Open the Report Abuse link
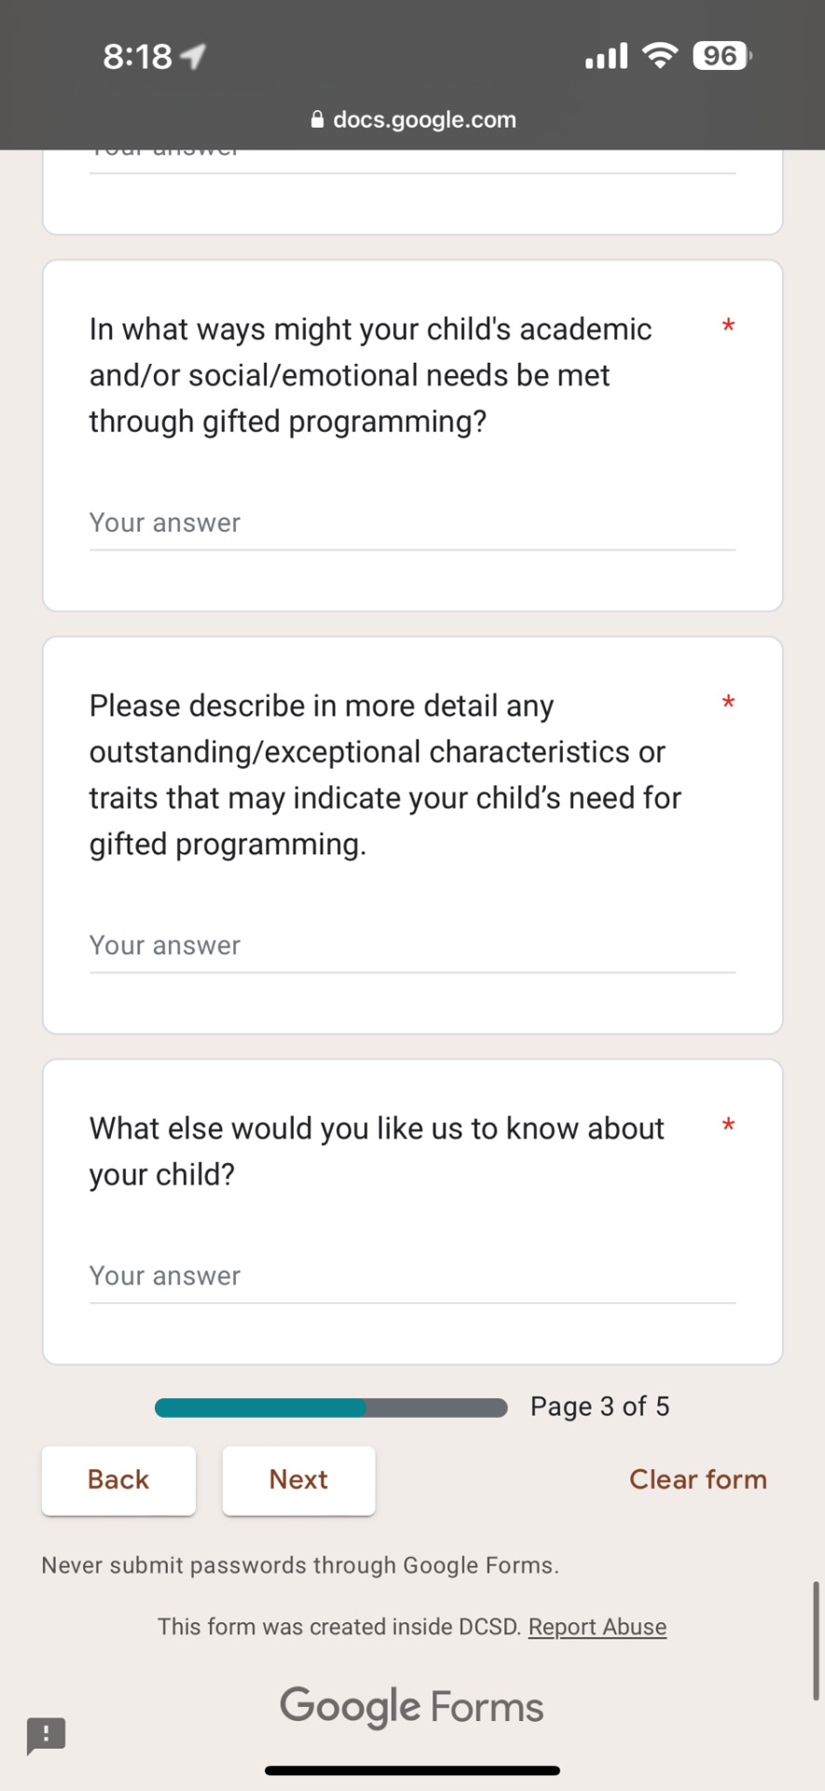Image resolution: width=825 pixels, height=1791 pixels. pyautogui.click(x=598, y=1627)
